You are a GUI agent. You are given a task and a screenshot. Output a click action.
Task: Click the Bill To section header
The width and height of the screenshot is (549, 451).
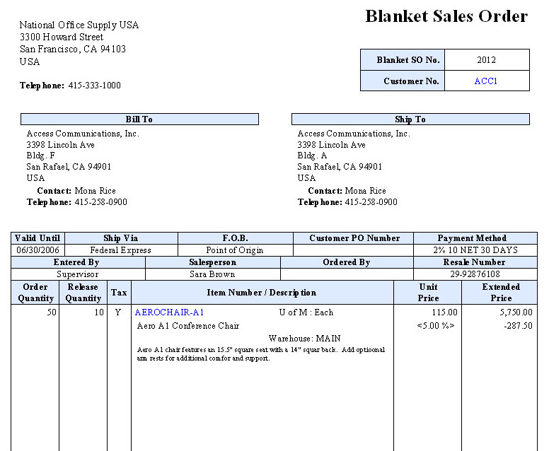click(x=139, y=119)
